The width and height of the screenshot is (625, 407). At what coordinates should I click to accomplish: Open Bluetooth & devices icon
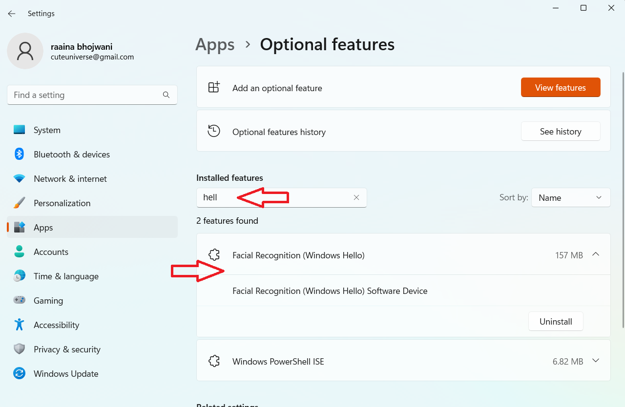20,155
